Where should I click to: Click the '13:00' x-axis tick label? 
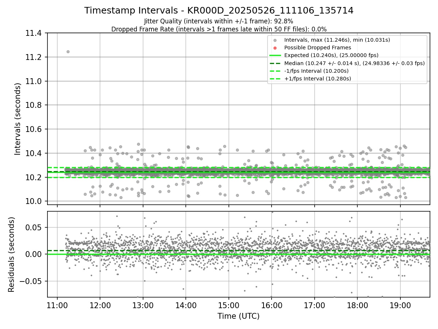pos(143,306)
